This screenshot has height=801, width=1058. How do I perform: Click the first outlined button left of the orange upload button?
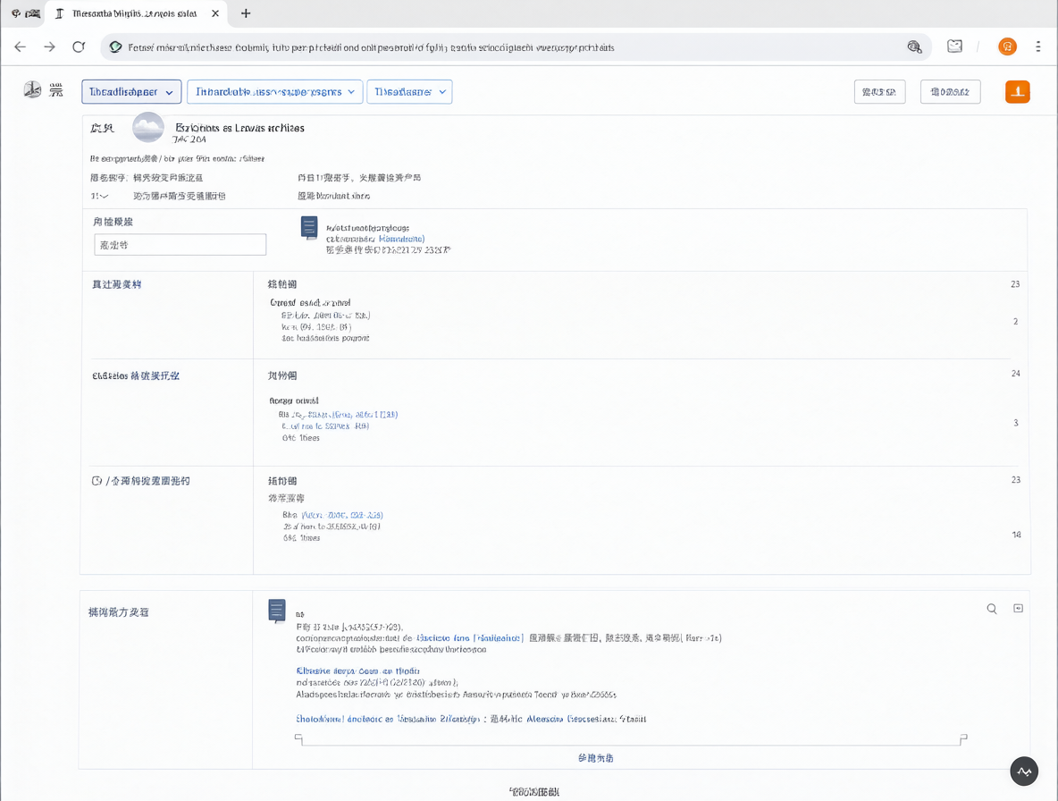click(879, 92)
